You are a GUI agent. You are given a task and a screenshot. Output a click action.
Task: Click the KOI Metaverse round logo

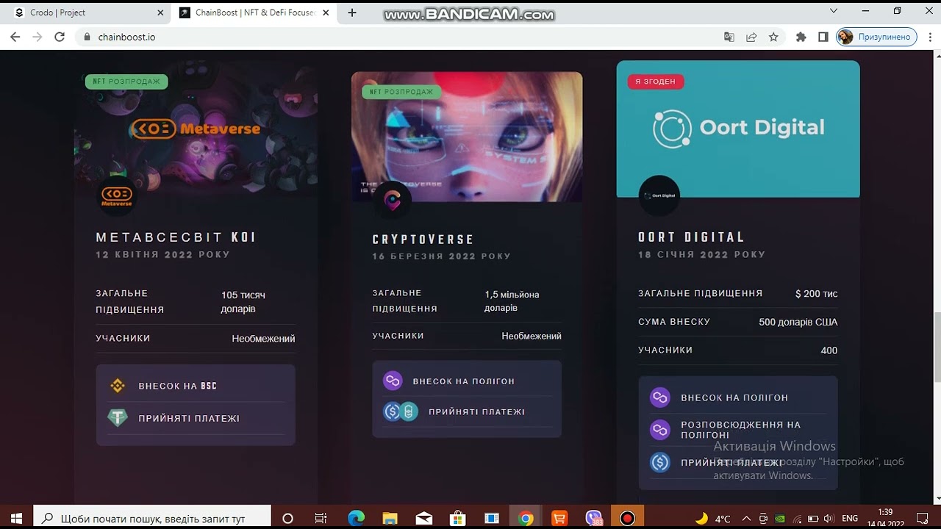point(116,195)
